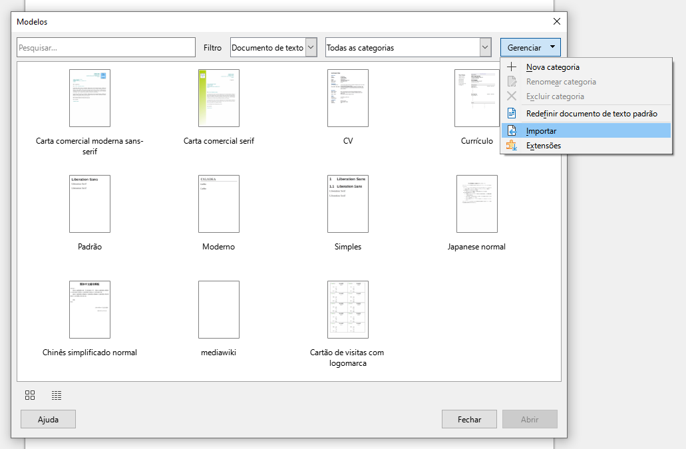Select the Padrão template

90,204
